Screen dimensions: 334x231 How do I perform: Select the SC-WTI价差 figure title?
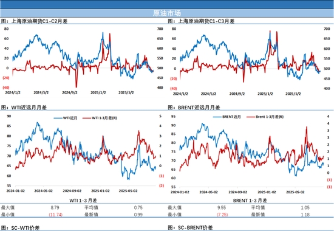pos(25,228)
